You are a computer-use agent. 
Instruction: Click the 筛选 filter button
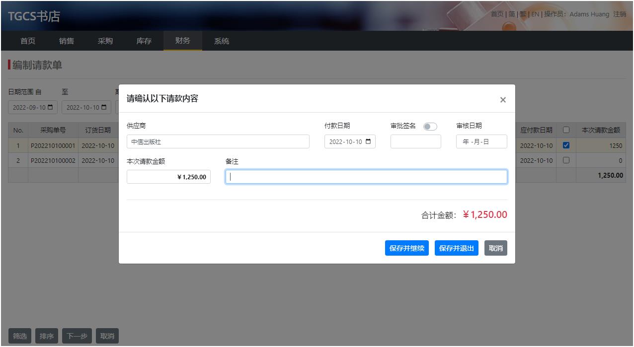[x=20, y=336]
